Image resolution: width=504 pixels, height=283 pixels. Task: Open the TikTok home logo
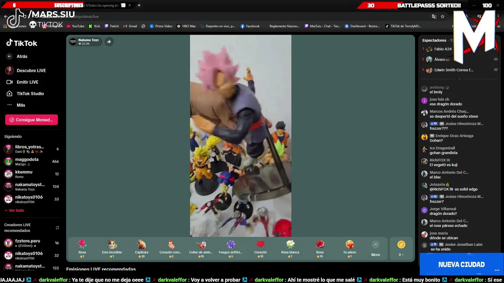[22, 43]
